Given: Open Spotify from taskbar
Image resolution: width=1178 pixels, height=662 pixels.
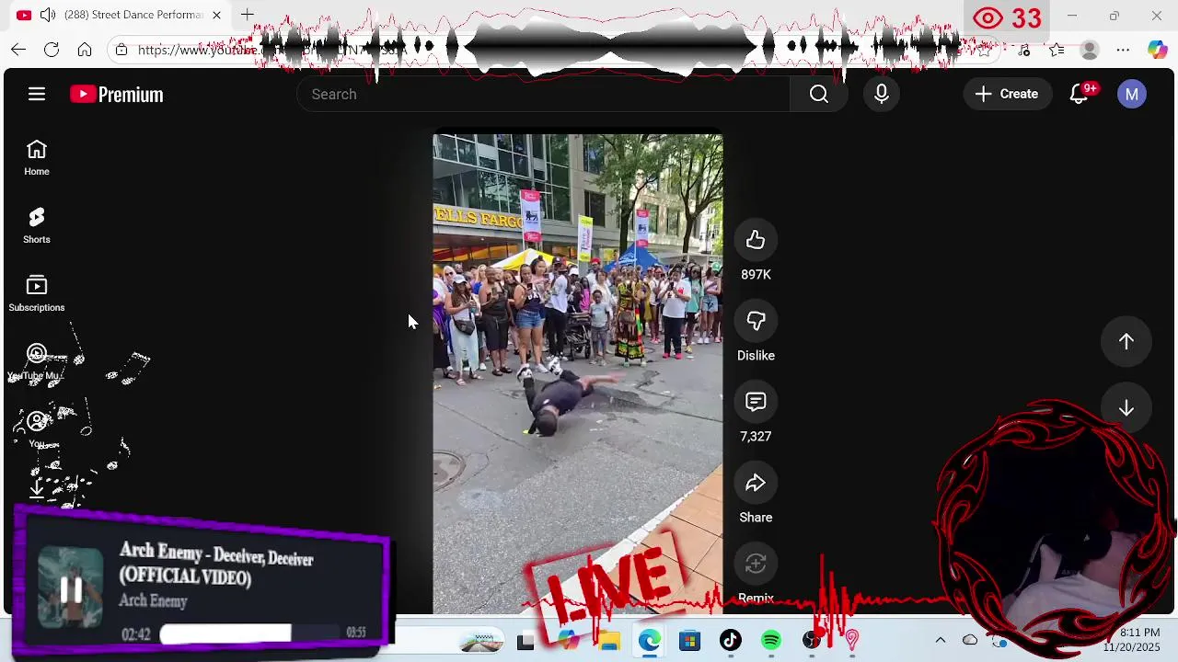Looking at the screenshot, I should click(771, 641).
